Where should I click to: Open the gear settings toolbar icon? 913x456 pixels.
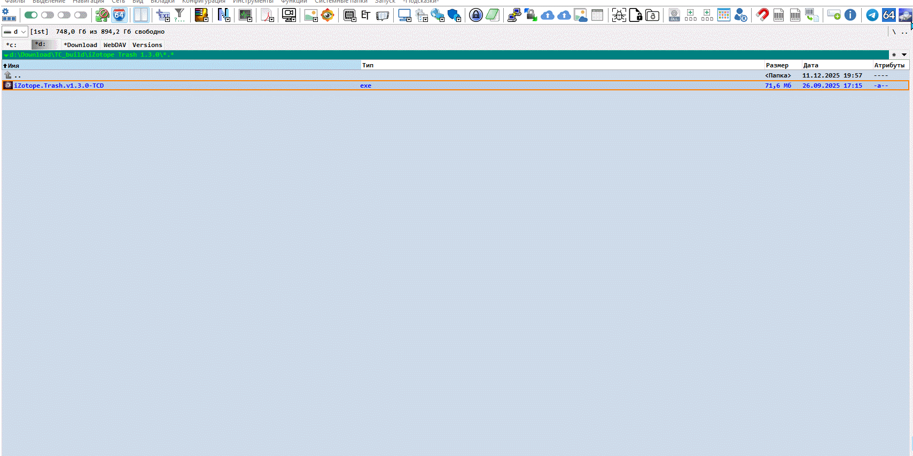[9, 15]
